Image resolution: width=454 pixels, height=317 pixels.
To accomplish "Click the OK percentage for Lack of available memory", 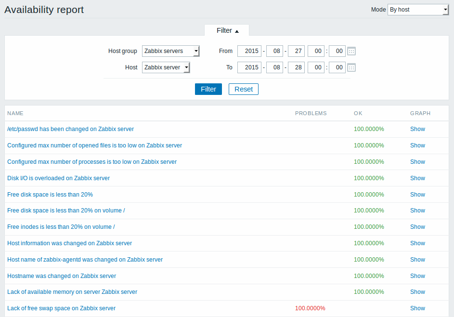I will (369, 292).
